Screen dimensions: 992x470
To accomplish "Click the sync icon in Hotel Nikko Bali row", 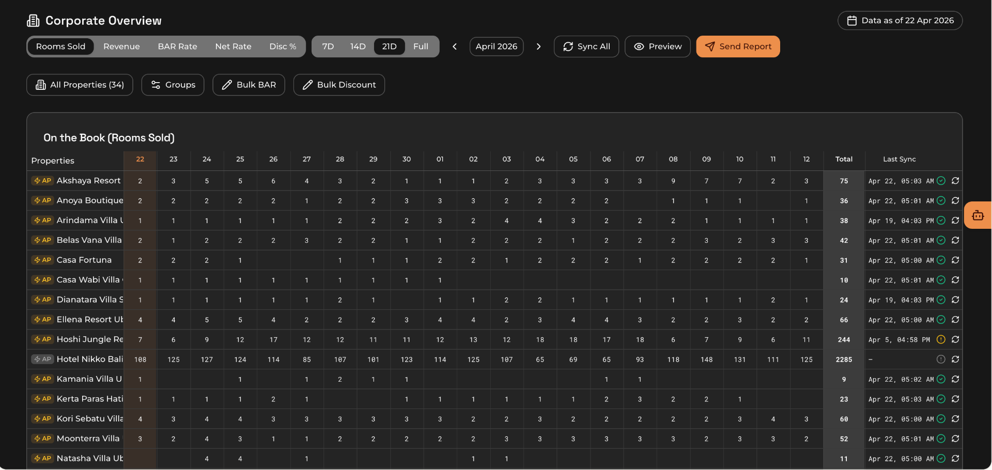I will (x=955, y=359).
